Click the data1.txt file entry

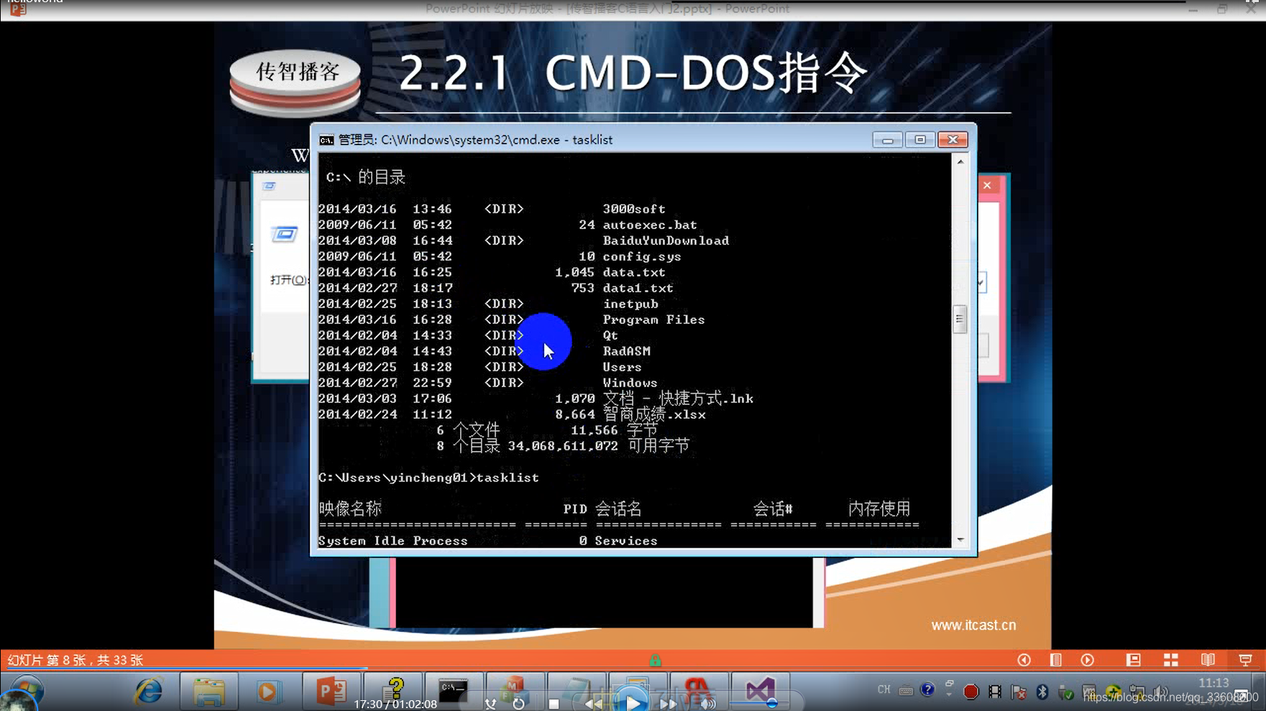638,288
